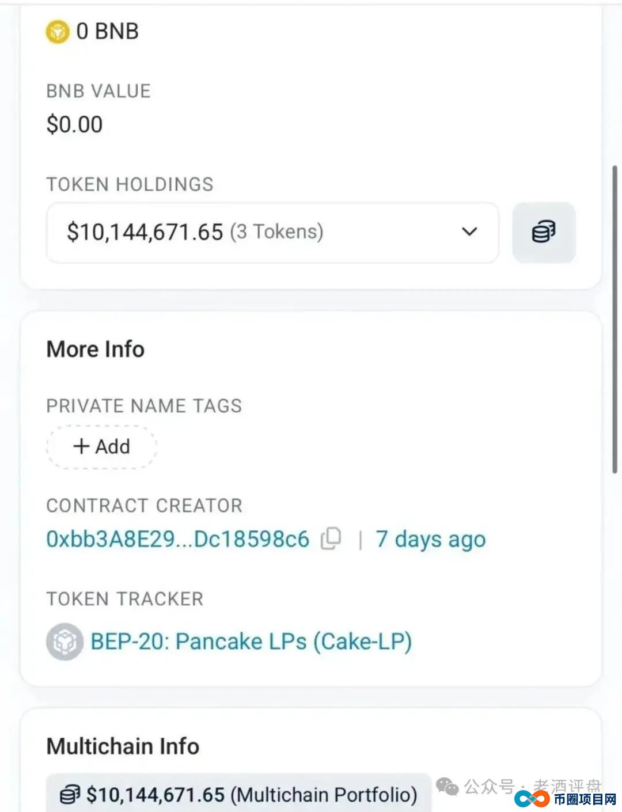Screen dimensions: 622x812
Task: Open the token holdings view icon button
Action: pyautogui.click(x=544, y=232)
